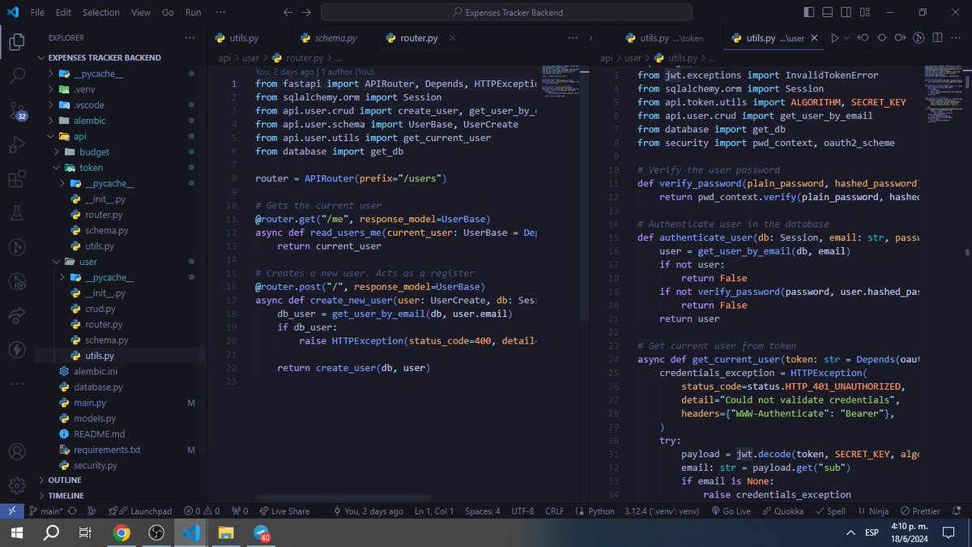Toggle the bottom panel visibility
The height and width of the screenshot is (547, 972).
[829, 11]
